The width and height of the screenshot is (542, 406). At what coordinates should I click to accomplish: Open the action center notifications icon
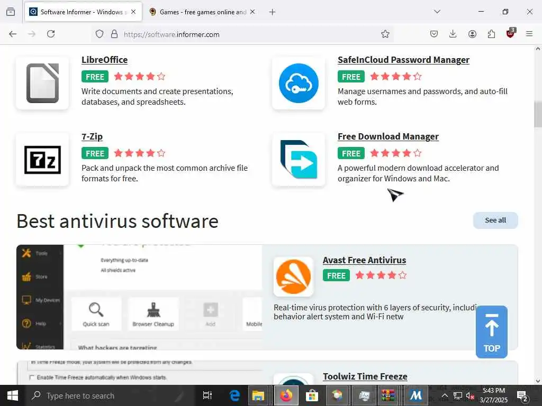522,395
